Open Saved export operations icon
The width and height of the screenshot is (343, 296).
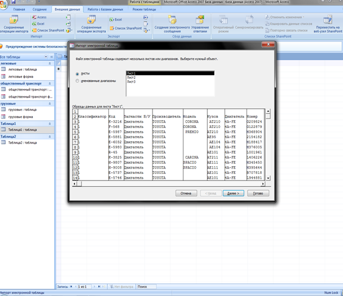pos(91,20)
